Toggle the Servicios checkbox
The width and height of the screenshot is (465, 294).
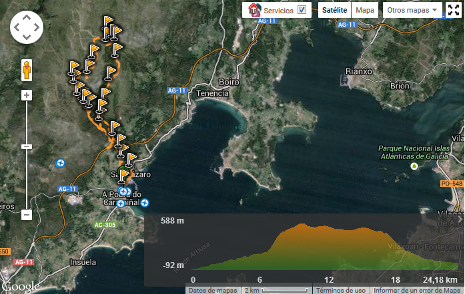(x=302, y=10)
